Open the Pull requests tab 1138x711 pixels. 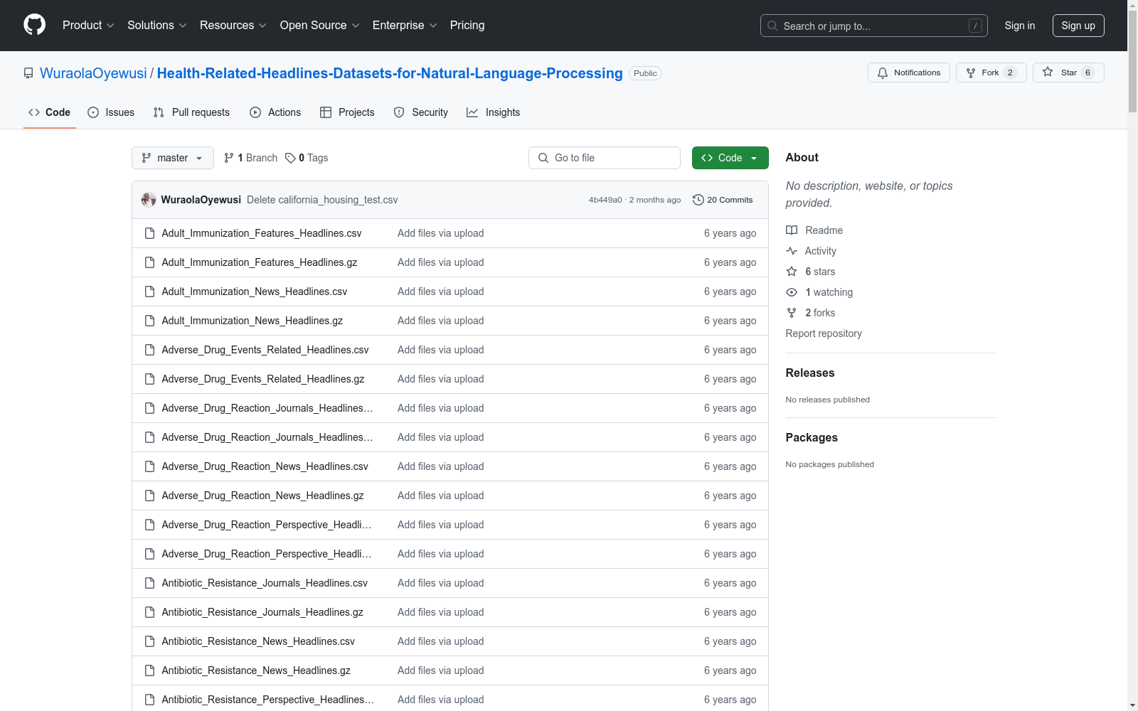click(x=191, y=112)
